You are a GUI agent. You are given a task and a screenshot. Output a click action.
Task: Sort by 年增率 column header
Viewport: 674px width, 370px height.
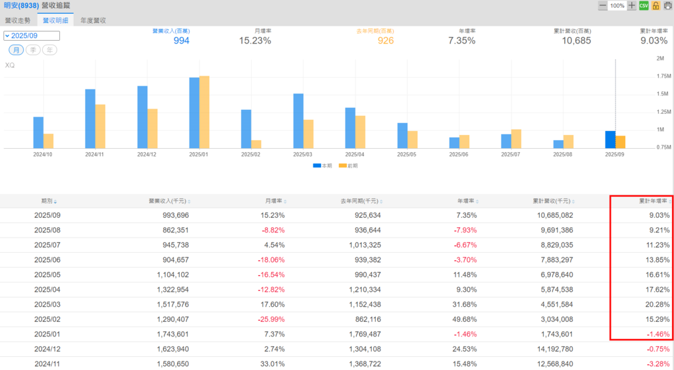[x=468, y=201]
